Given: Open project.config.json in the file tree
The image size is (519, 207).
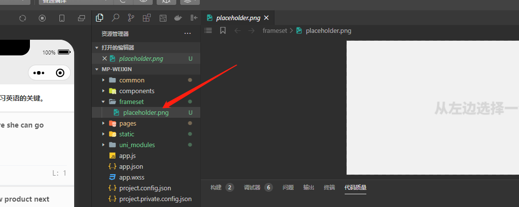Looking at the screenshot, I should point(146,188).
